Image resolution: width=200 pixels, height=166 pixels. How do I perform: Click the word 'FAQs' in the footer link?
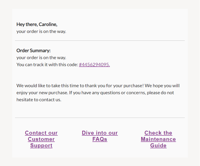coord(100,139)
